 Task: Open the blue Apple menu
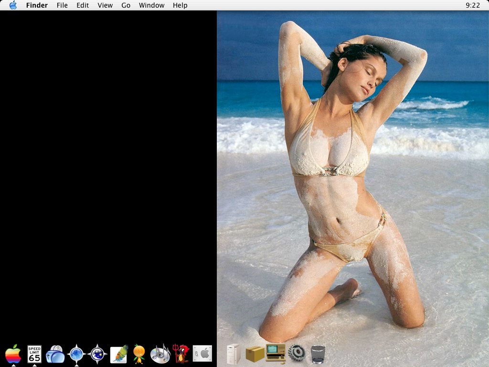(13, 5)
